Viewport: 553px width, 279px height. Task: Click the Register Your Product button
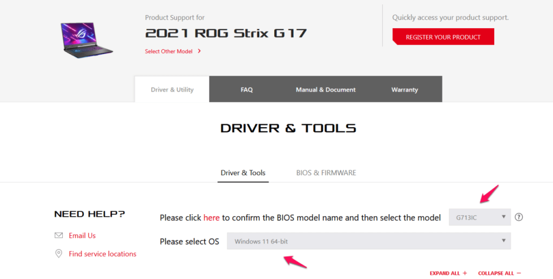coord(443,37)
